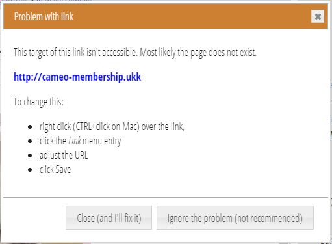Click the italic Link word in instructions
332x244 pixels.
coord(75,141)
